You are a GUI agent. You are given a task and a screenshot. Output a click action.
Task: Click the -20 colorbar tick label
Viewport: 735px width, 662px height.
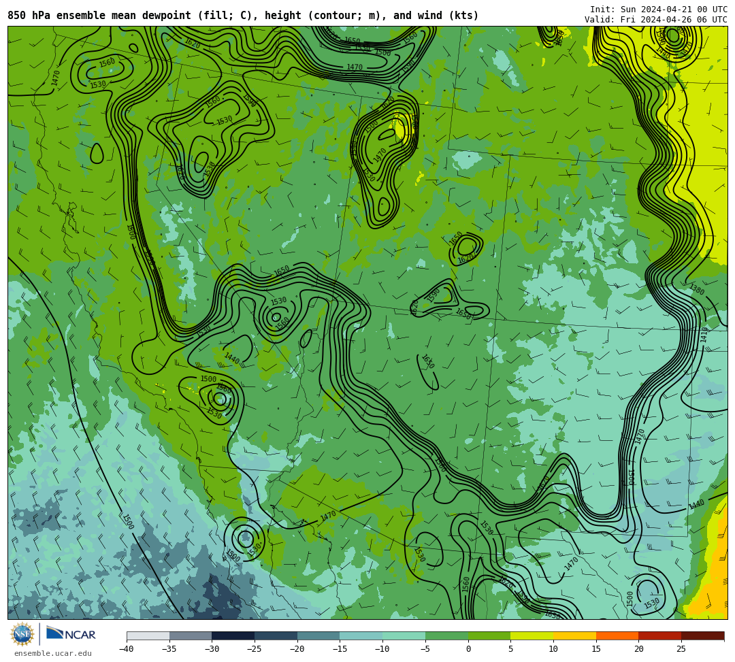click(x=297, y=649)
